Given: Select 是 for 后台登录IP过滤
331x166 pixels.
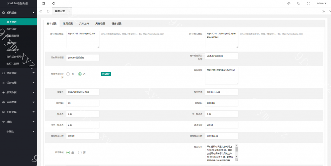Looking at the screenshot, I should [68, 74].
